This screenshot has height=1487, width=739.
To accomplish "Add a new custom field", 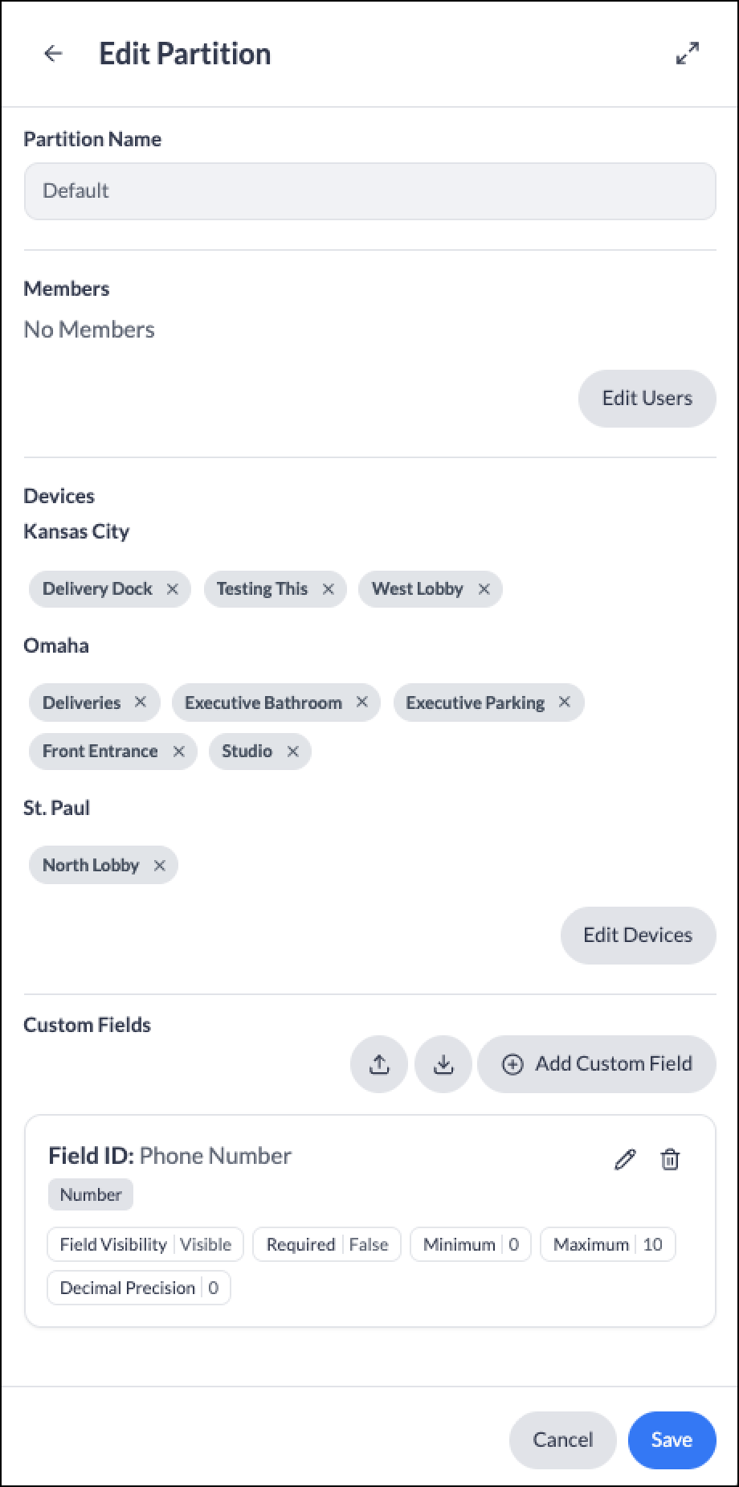I will (597, 1064).
